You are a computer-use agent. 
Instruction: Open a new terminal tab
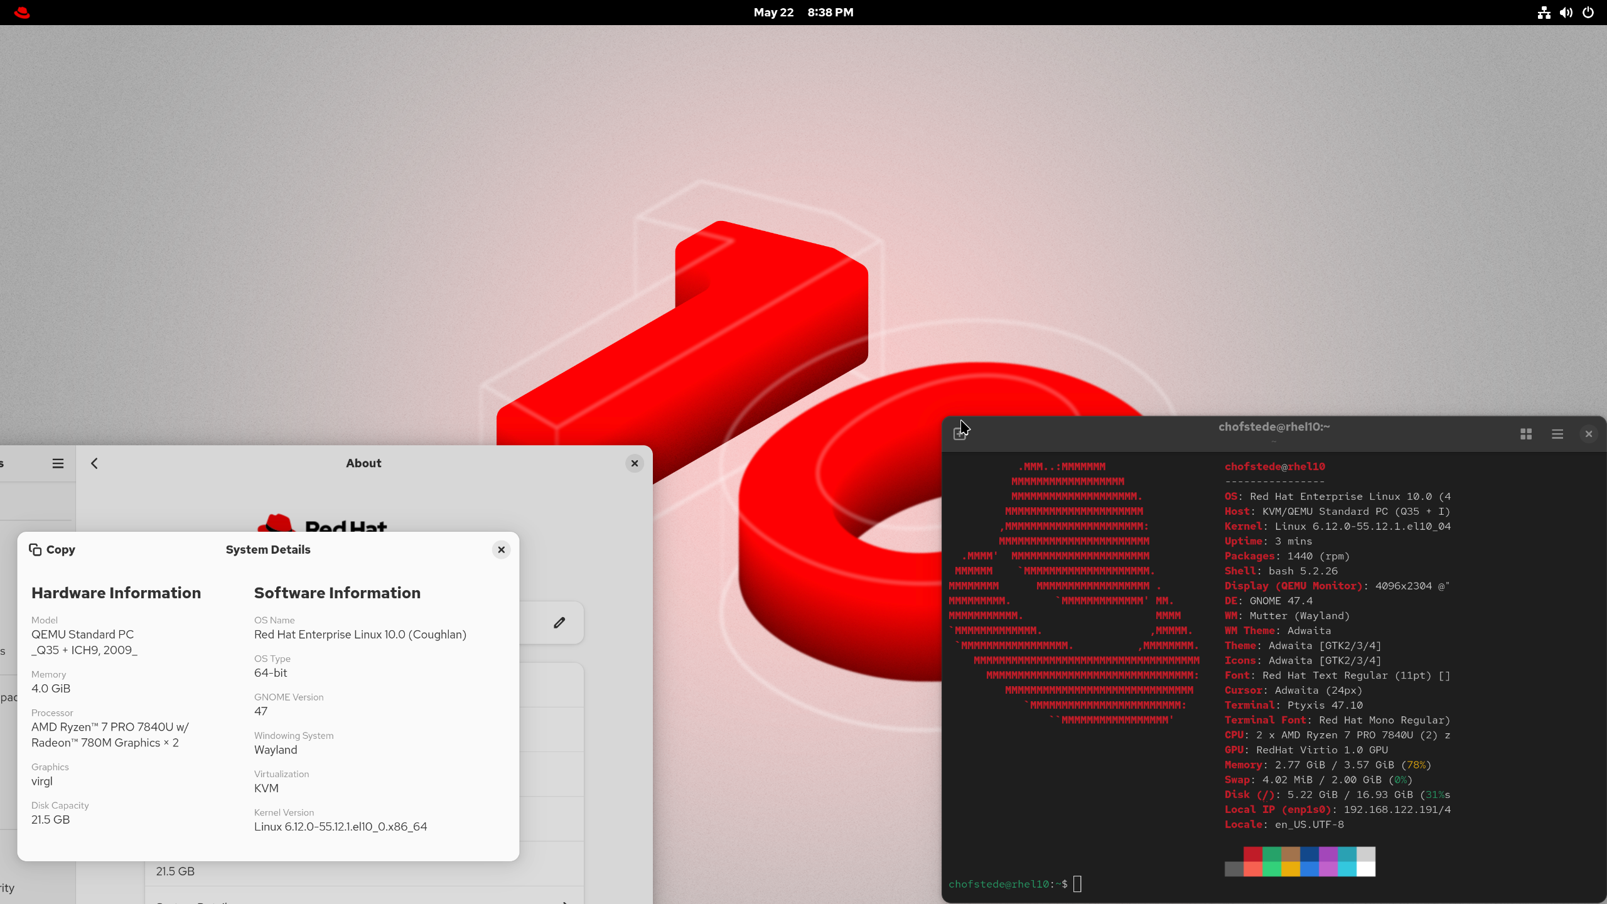click(x=959, y=434)
